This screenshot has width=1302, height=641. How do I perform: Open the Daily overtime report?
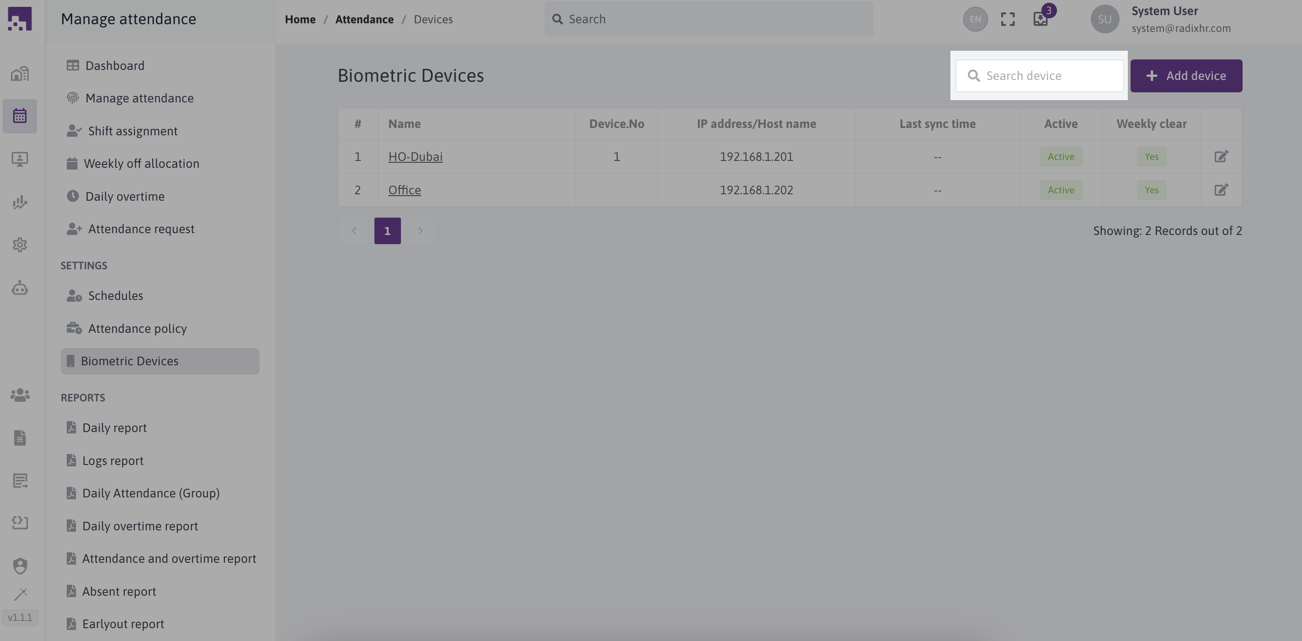[139, 526]
